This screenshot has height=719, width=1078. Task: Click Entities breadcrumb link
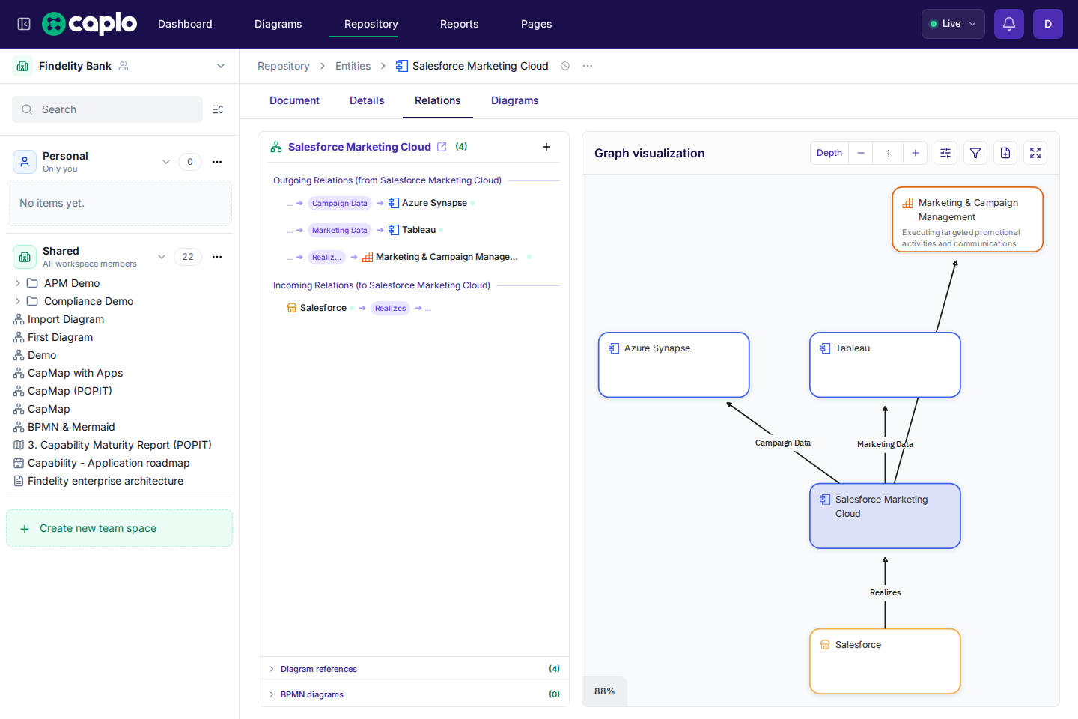pyautogui.click(x=353, y=66)
